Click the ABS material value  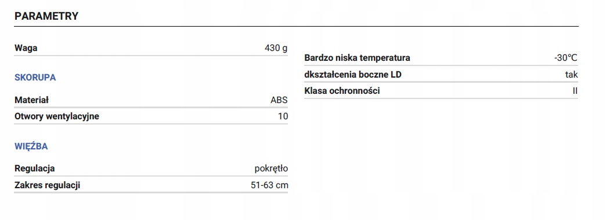(x=279, y=100)
